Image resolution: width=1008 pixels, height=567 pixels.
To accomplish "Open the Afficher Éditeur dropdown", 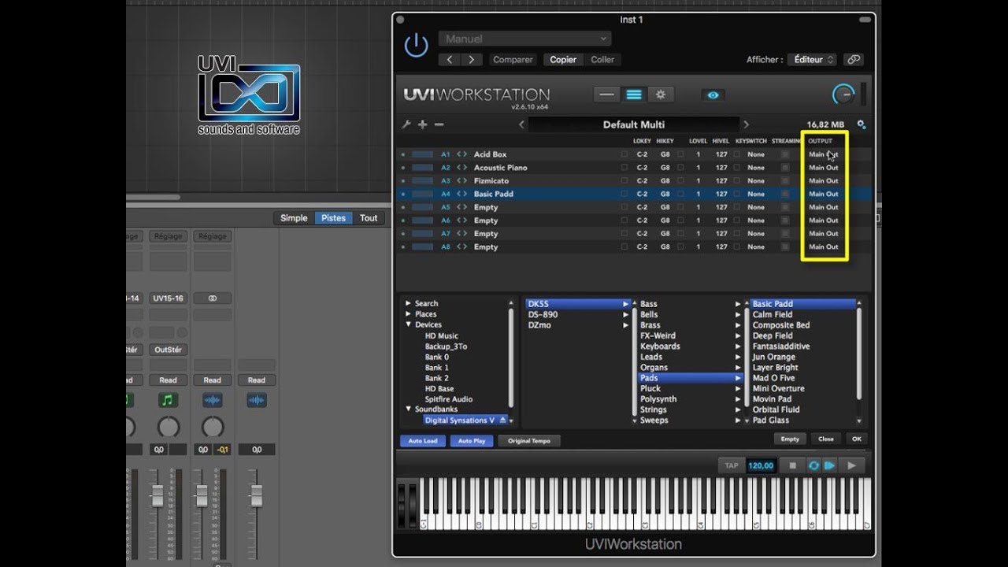I will [x=813, y=60].
